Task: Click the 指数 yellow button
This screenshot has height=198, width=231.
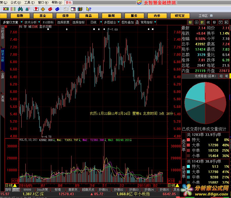Action: point(20,16)
